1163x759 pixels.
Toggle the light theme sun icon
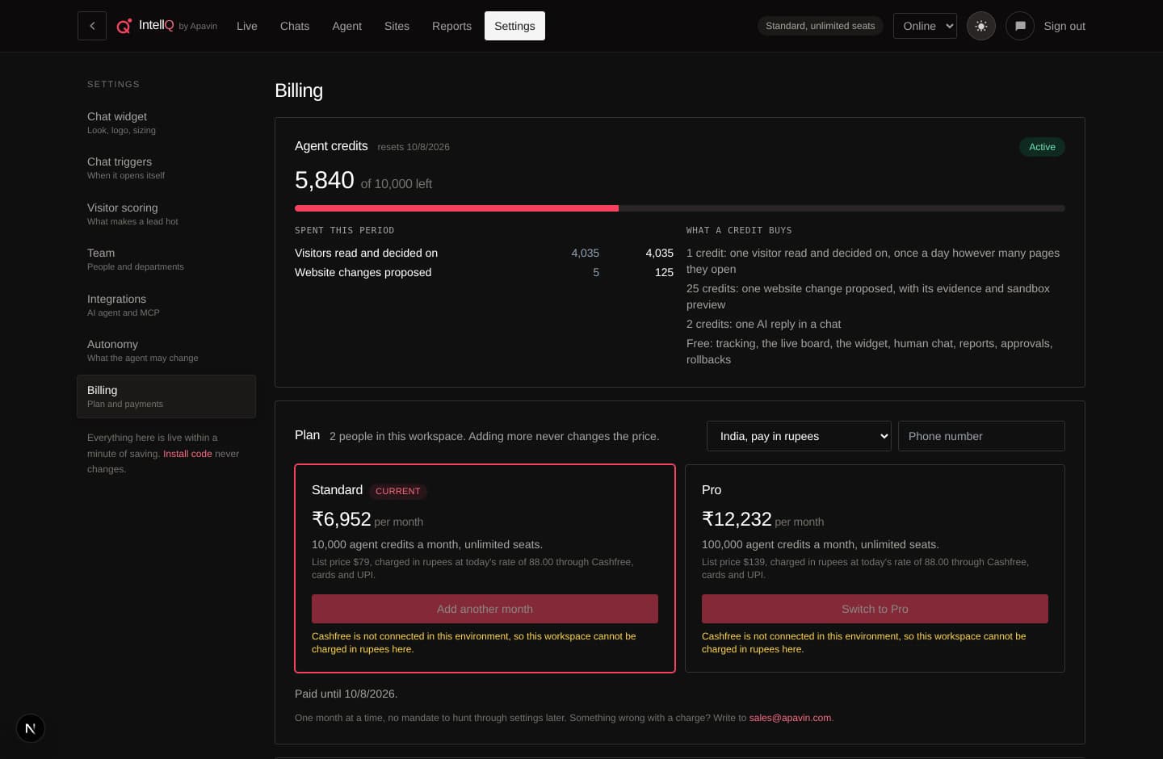click(981, 26)
